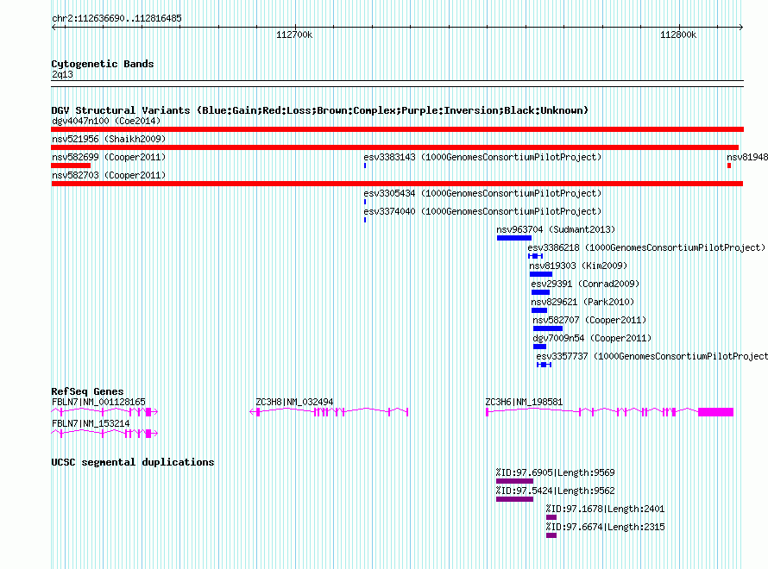This screenshot has height=569, width=768.
Task: Select the purple bar under %ID:97.1678
Action: coord(551,517)
